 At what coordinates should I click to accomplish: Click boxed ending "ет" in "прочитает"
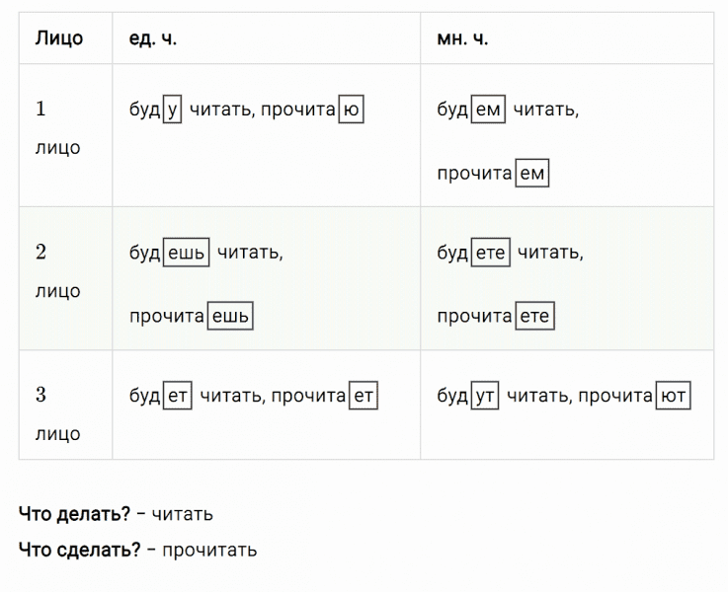pyautogui.click(x=364, y=397)
